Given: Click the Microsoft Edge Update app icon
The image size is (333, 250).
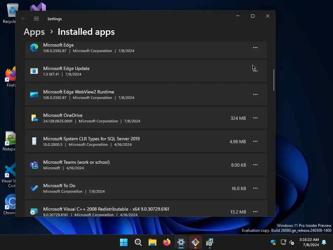Looking at the screenshot, I should (x=34, y=71).
